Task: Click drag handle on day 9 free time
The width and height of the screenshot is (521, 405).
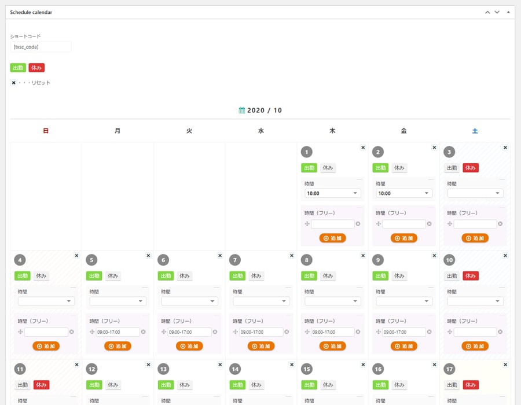Action: pyautogui.click(x=378, y=332)
